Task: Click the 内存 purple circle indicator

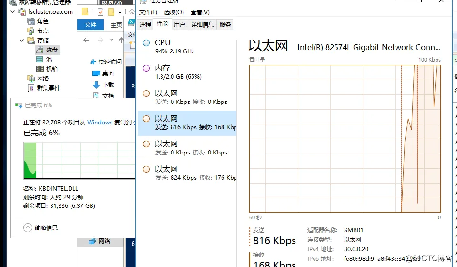Action: pos(146,68)
